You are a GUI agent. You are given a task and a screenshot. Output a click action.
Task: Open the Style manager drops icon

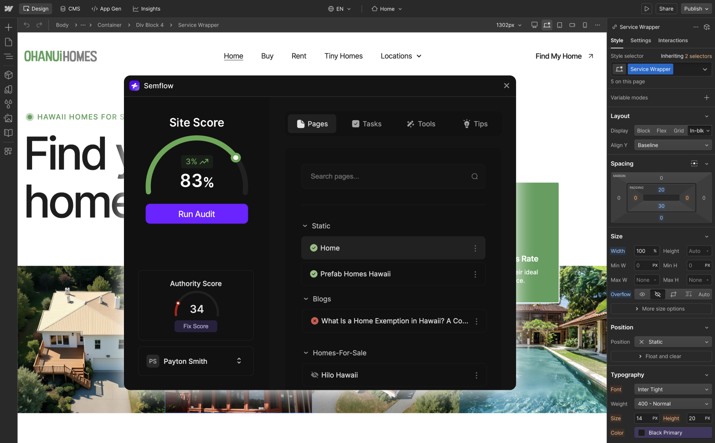8,104
